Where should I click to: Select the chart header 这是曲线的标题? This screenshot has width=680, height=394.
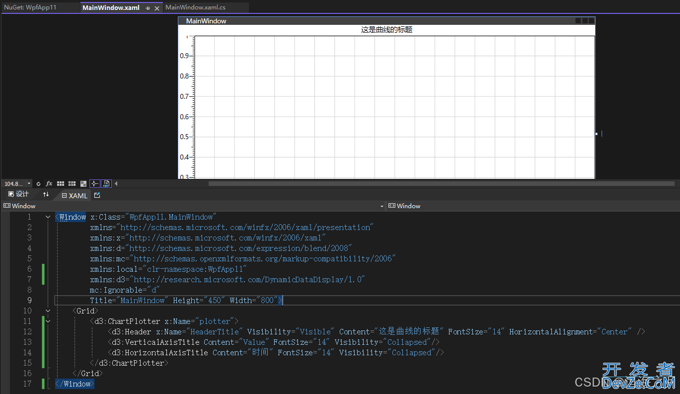point(386,30)
